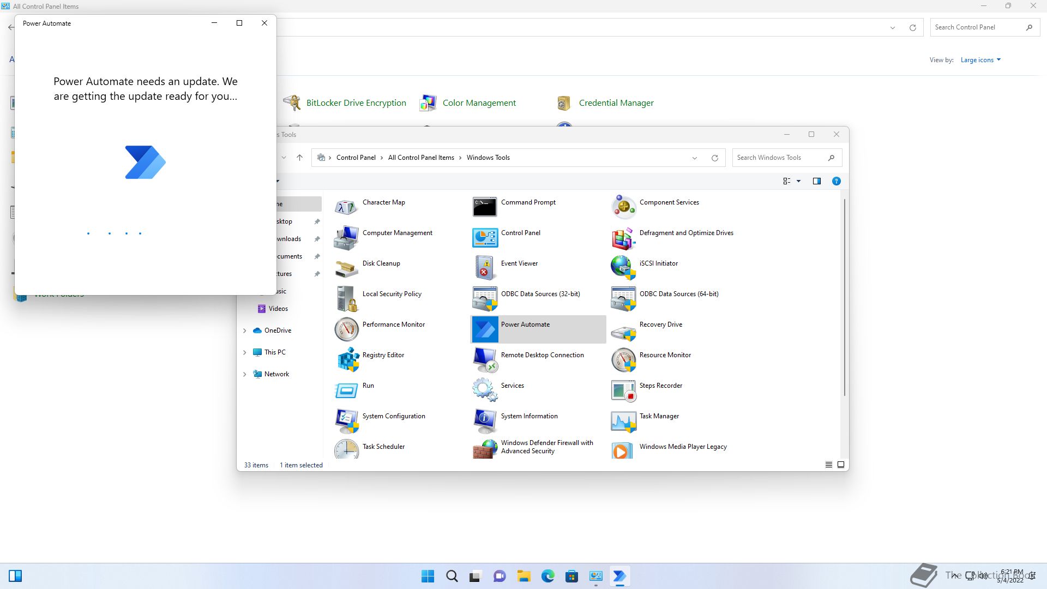Open Microsoft Edge from taskbar
The width and height of the screenshot is (1047, 589).
point(548,576)
